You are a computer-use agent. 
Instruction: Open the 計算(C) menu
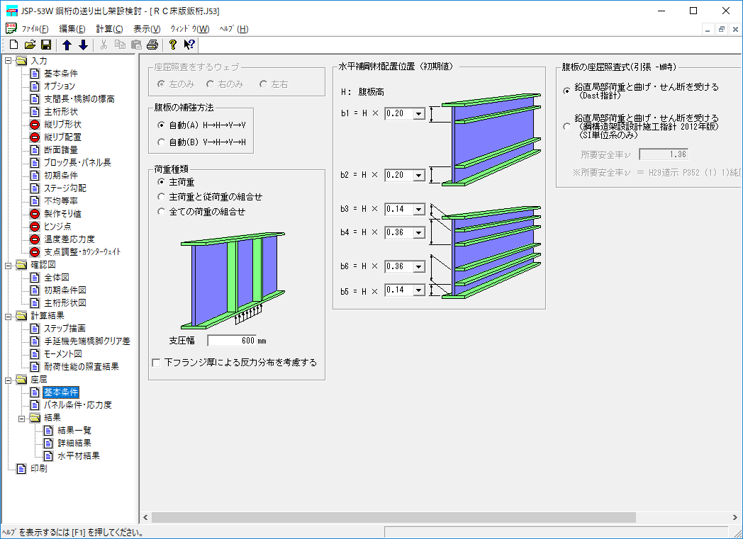[109, 29]
